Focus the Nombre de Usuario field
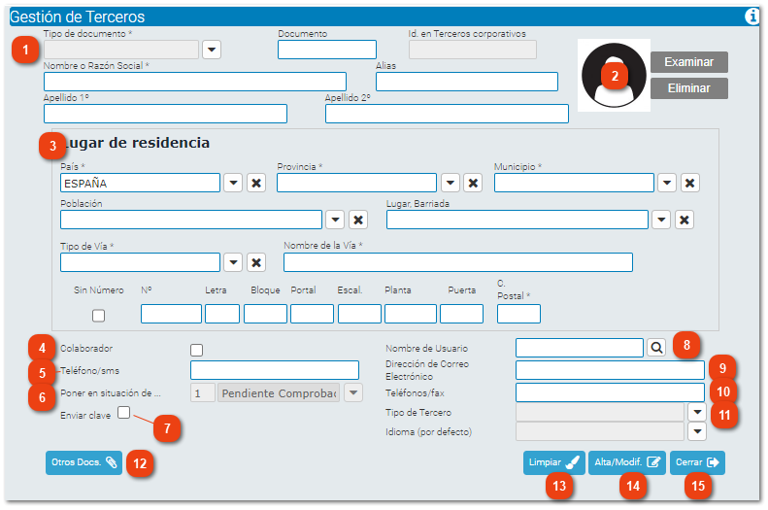 [x=580, y=348]
